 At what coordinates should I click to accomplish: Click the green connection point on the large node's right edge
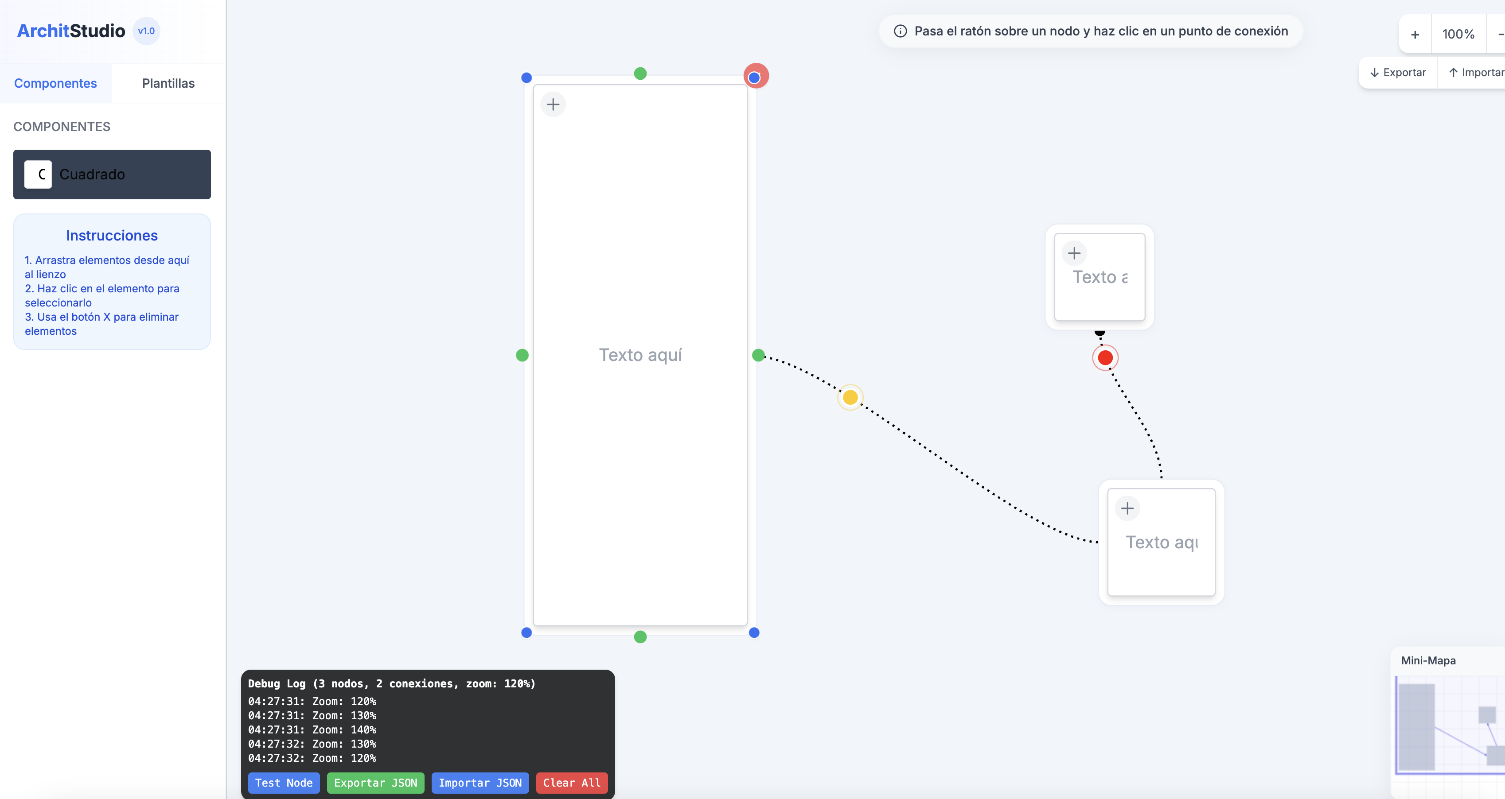(758, 355)
